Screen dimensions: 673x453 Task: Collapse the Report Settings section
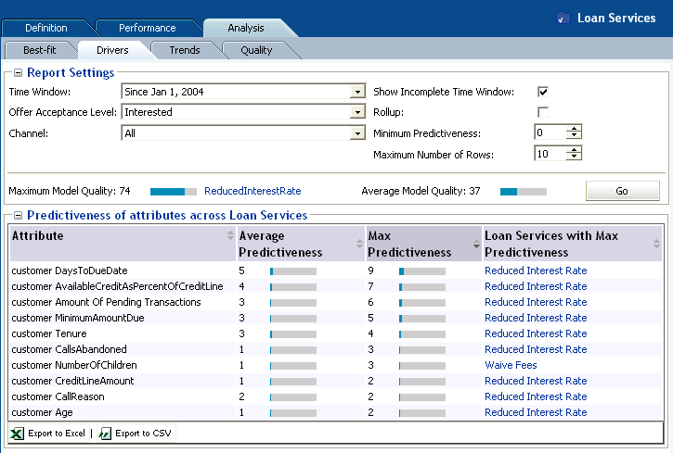coord(18,73)
